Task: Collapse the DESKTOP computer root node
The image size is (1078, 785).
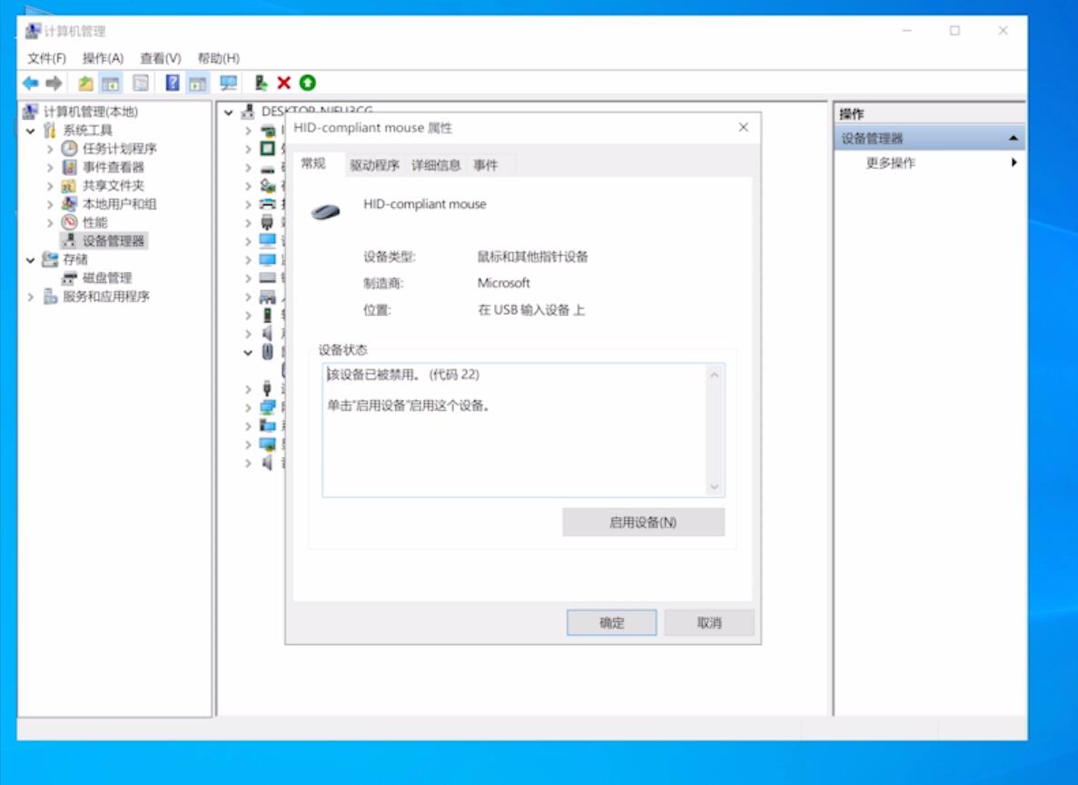Action: click(x=229, y=112)
